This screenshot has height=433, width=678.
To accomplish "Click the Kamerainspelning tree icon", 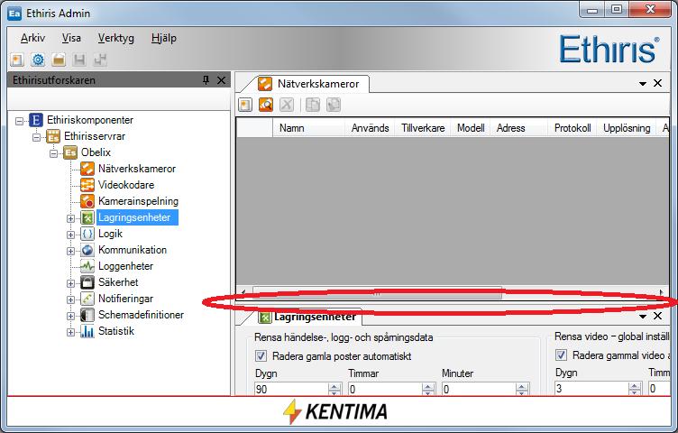I will point(87,201).
